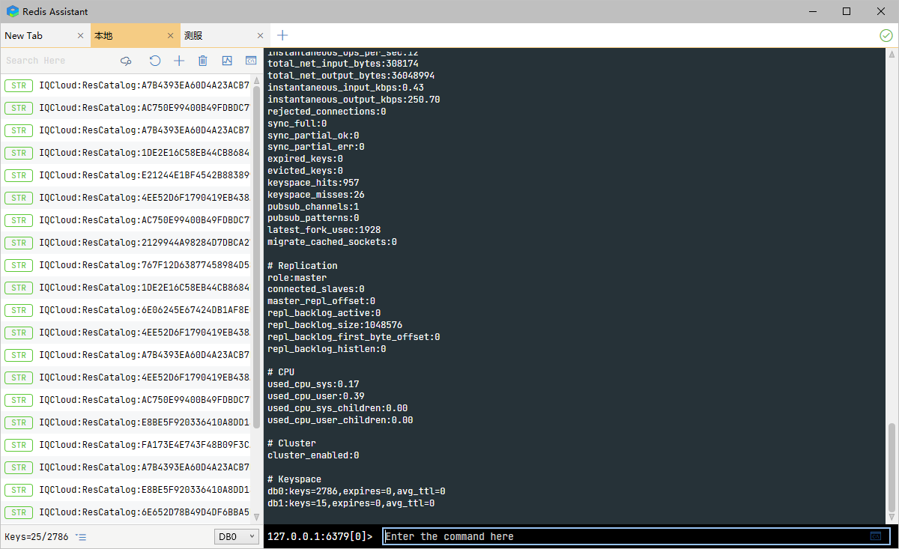
Task: Click the green connection status check icon
Action: pos(886,35)
